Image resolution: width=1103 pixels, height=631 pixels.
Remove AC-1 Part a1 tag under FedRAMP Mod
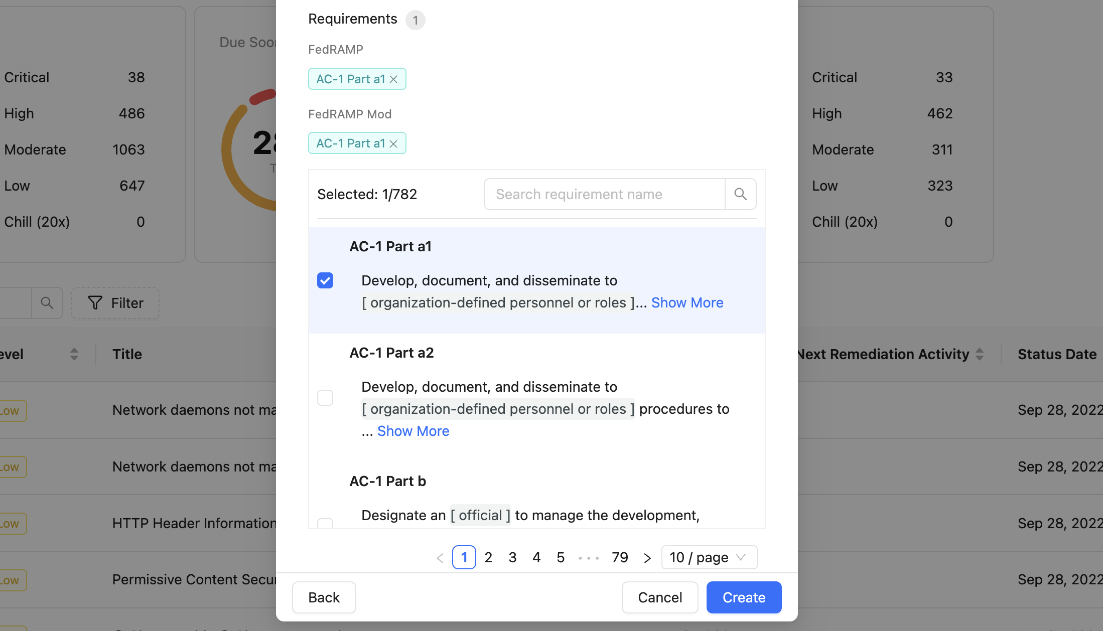click(393, 144)
